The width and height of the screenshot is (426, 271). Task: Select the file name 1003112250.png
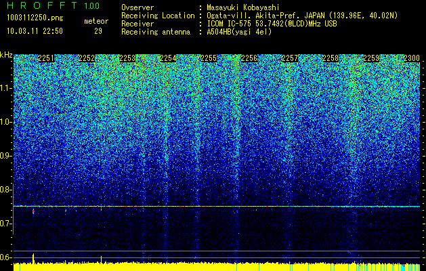click(35, 18)
